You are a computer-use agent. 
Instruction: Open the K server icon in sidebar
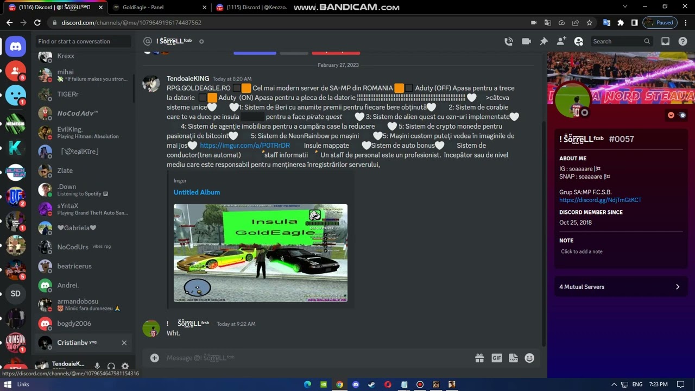point(16,148)
